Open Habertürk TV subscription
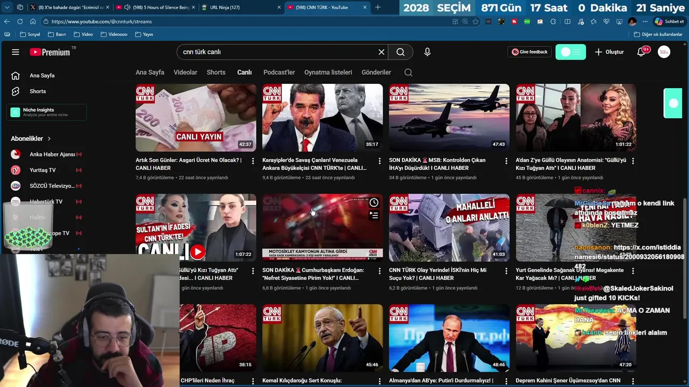The width and height of the screenshot is (689, 387). (46, 202)
